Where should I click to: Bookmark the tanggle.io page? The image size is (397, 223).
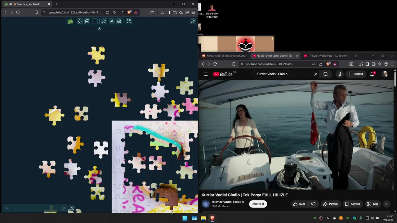point(36,12)
